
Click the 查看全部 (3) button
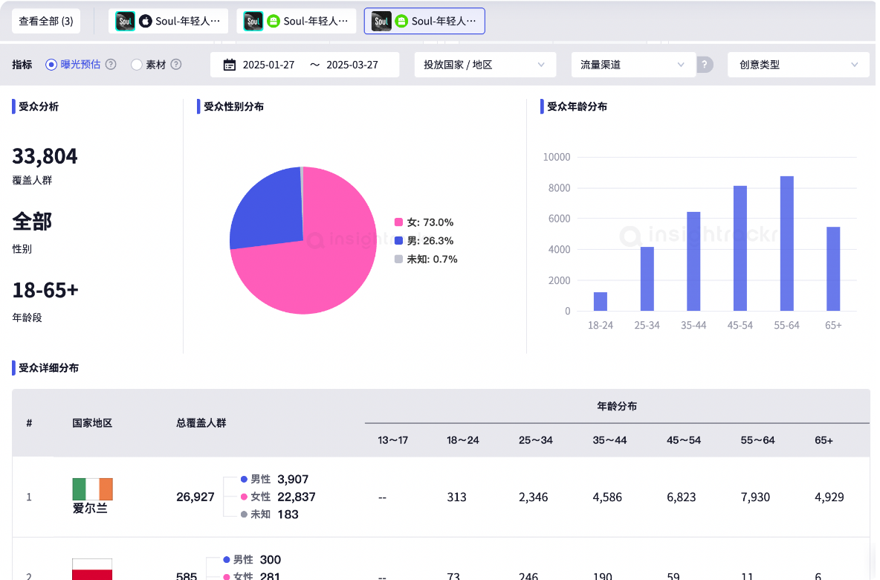tap(46, 22)
